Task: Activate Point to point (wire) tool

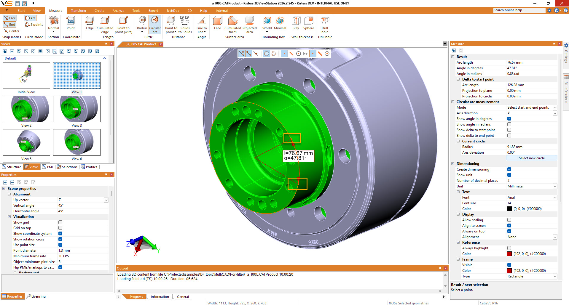Action: point(123,25)
